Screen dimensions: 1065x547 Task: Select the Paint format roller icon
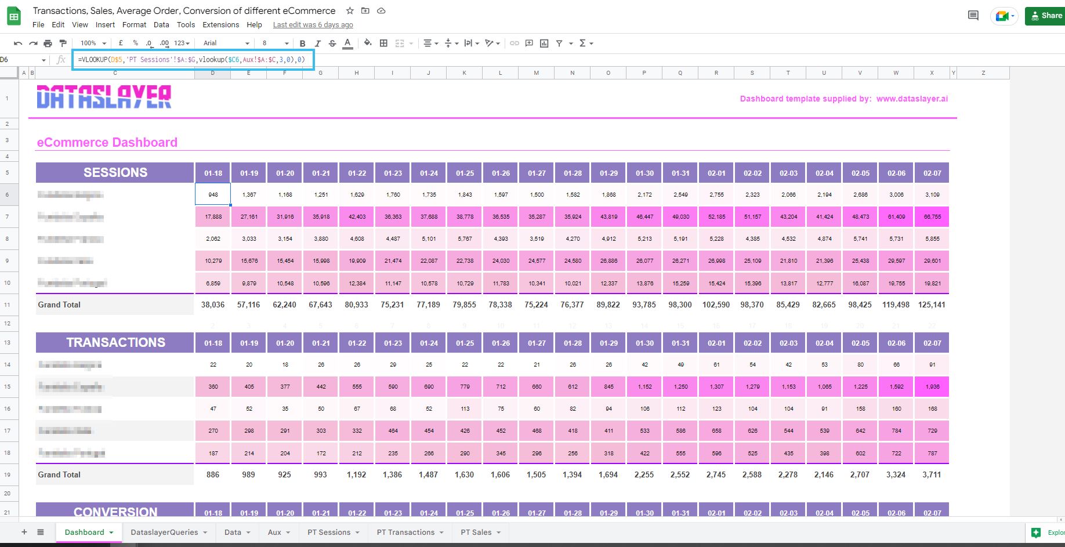63,44
